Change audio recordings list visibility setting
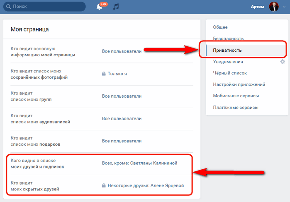This screenshot has width=290, height=202. click(122, 118)
